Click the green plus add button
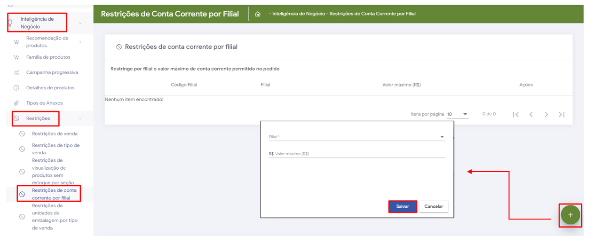This screenshot has width=593, height=244. 570,215
